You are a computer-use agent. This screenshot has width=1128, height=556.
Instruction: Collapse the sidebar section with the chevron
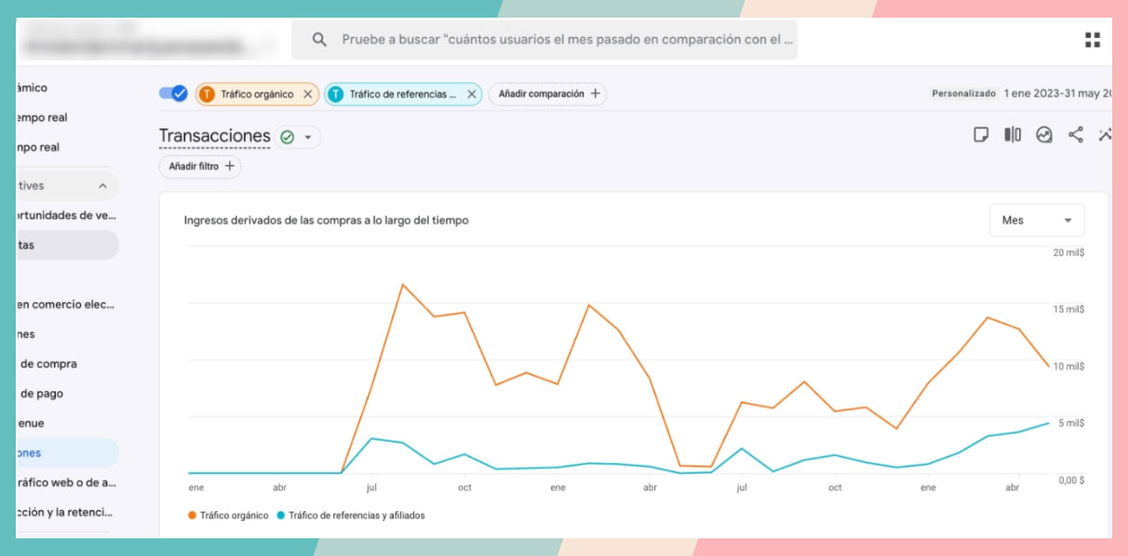coord(102,186)
